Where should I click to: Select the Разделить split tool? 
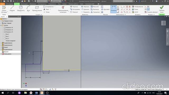tap(85, 12)
